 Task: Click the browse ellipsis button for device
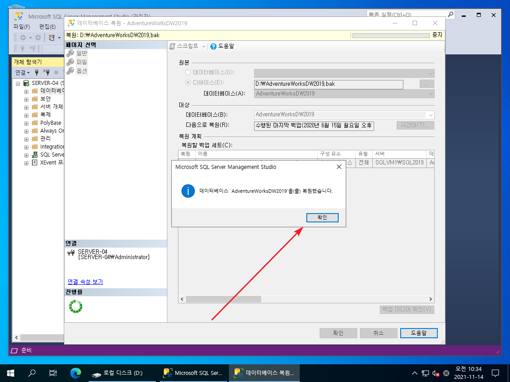tap(427, 84)
